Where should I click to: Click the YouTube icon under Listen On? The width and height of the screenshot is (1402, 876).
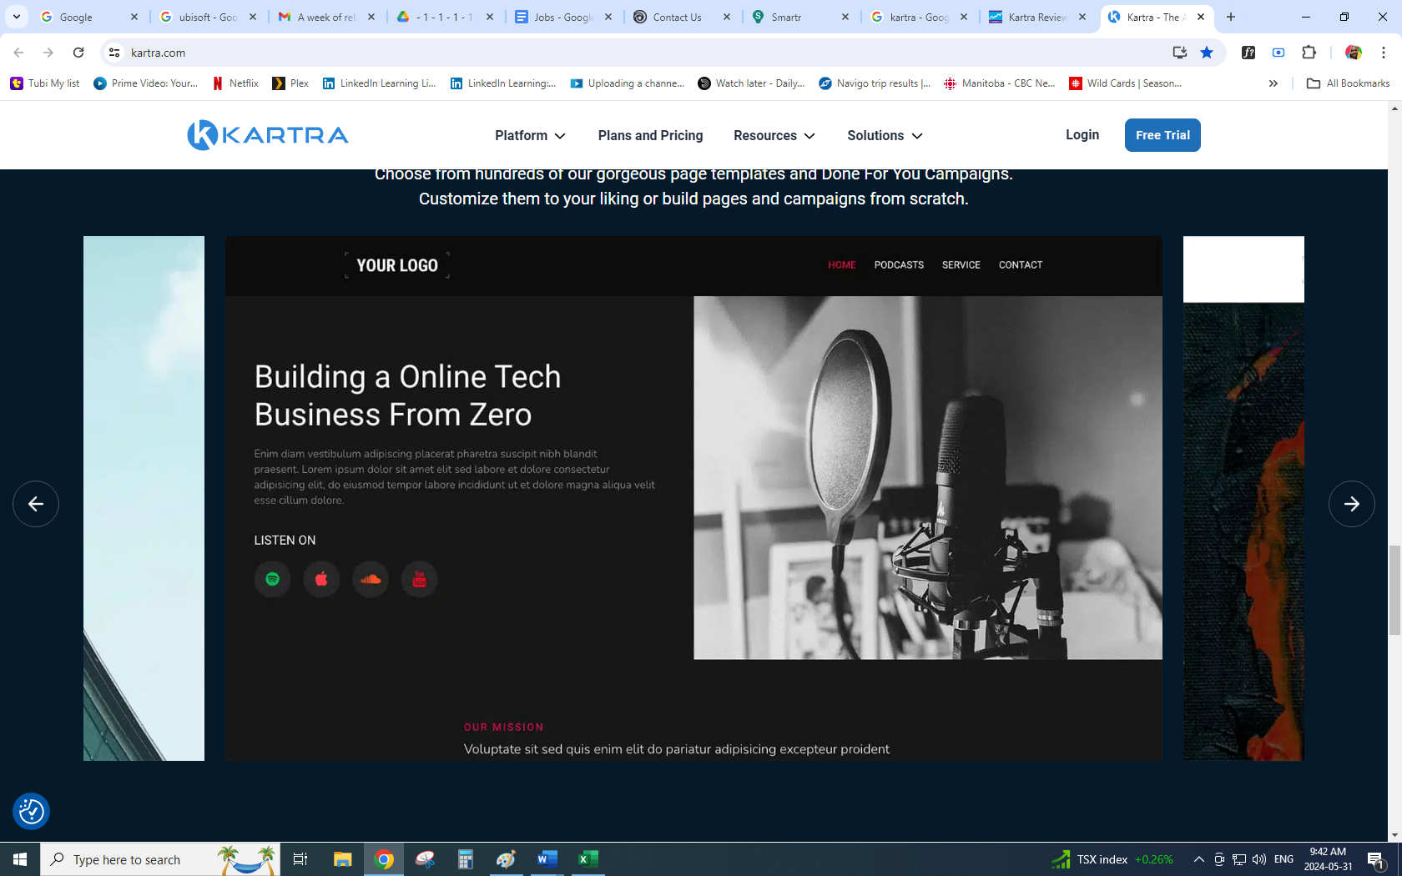coord(419,579)
